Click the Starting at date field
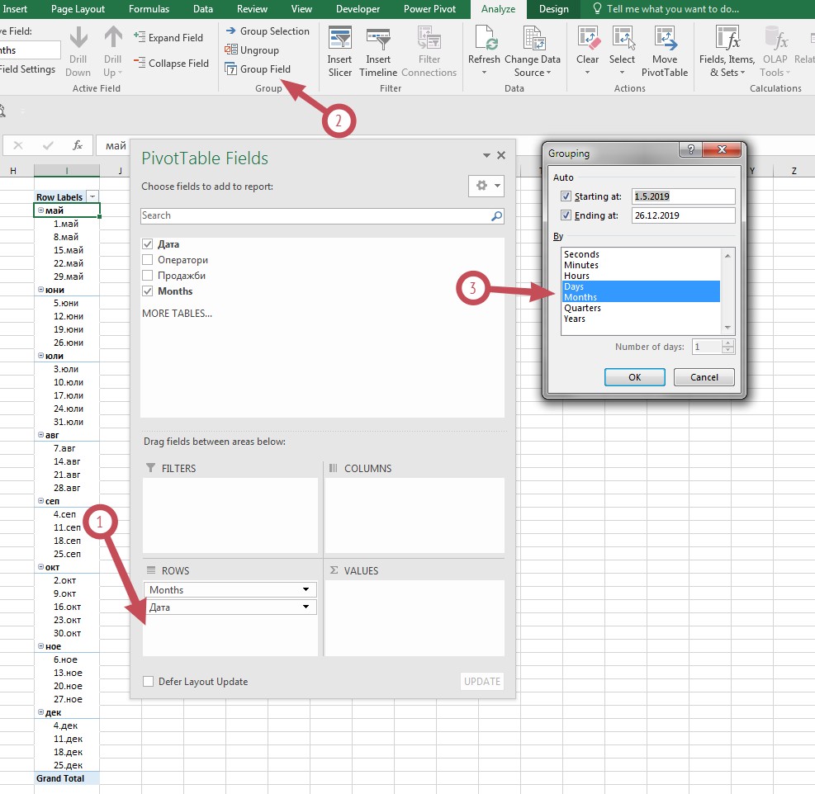The image size is (815, 794). (x=683, y=196)
